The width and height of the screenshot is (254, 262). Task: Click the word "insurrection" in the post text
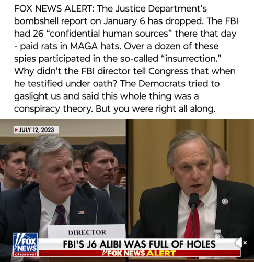point(190,59)
